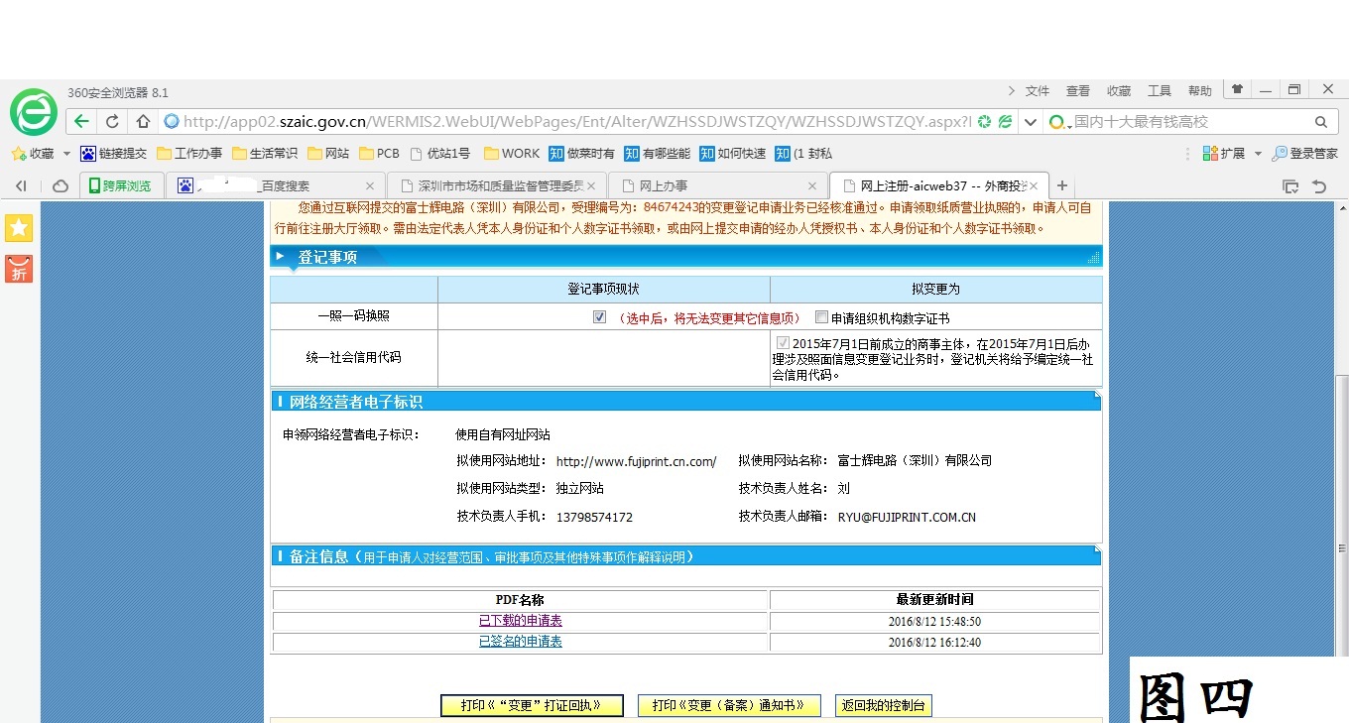
Task: Open the 工具 menu
Action: [x=1159, y=90]
